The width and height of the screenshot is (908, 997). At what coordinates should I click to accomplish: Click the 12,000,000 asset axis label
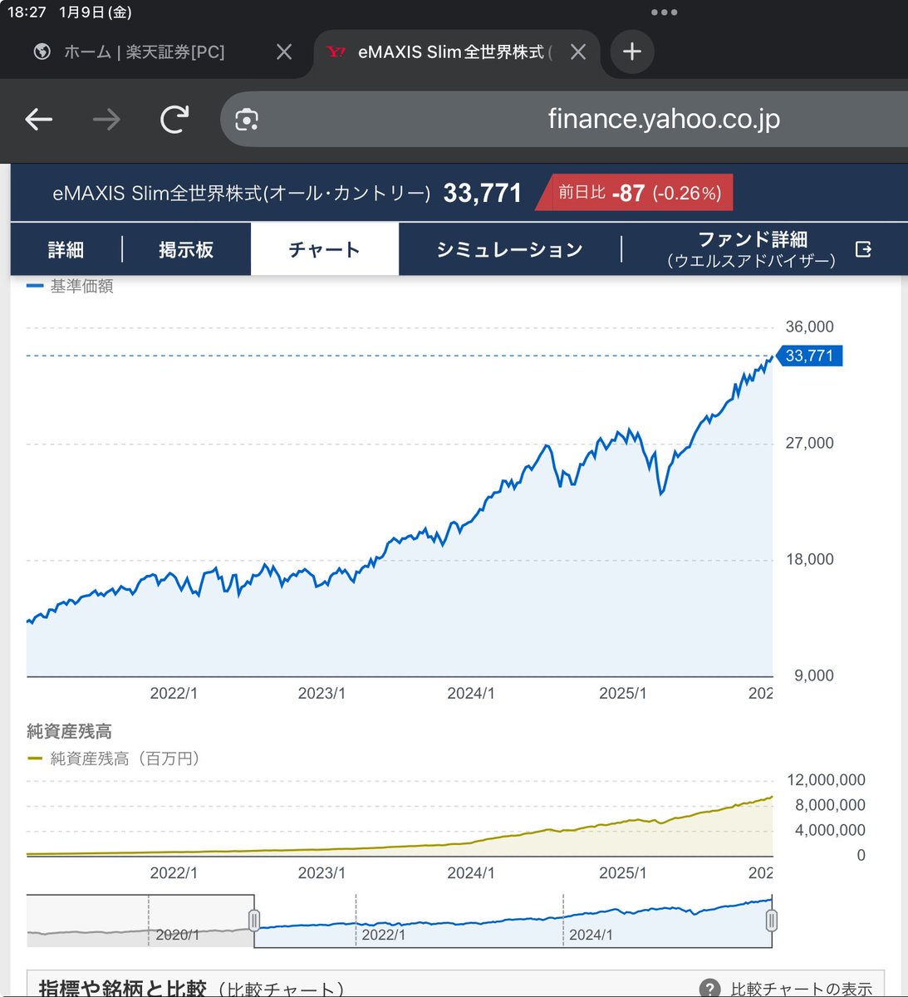tap(826, 780)
